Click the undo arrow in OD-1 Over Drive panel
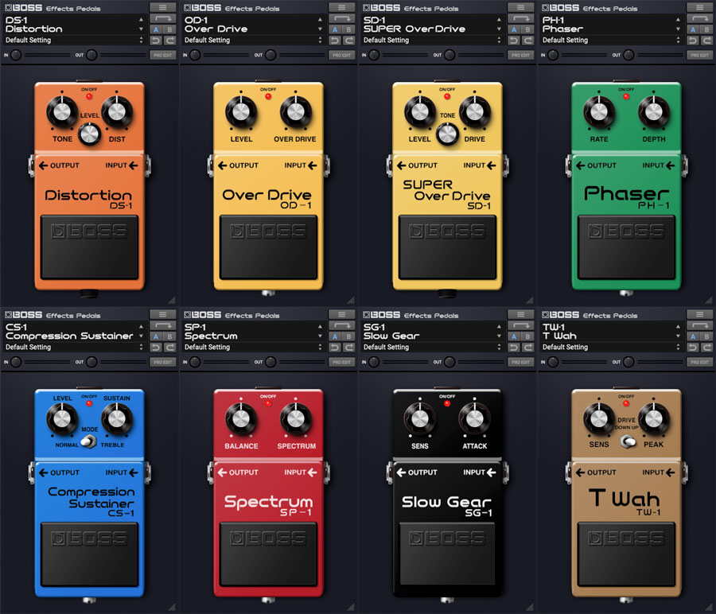 335,40
